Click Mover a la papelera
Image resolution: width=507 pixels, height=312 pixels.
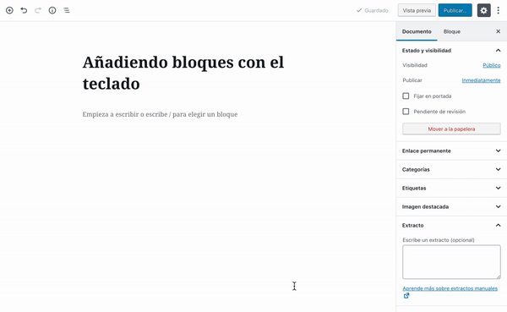pyautogui.click(x=451, y=129)
